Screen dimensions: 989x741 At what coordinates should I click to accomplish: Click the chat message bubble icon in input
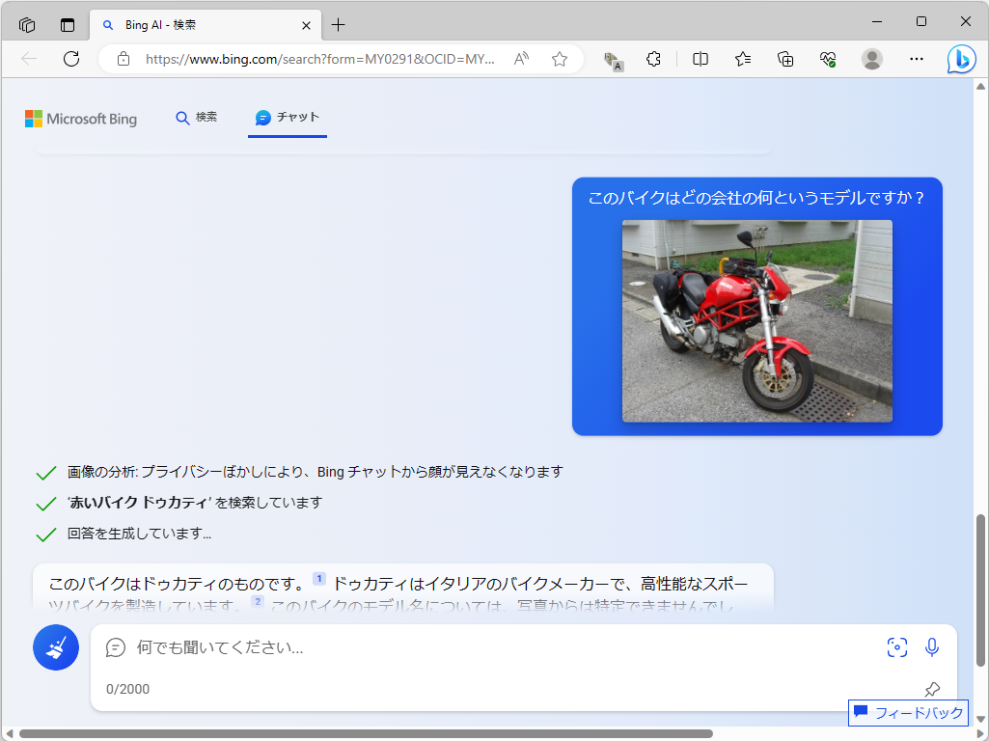tap(116, 647)
